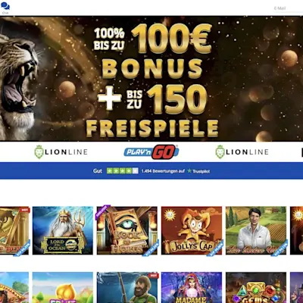Image resolution: width=303 pixels, height=303 pixels.
Task: Open the Gems game thumbnail
Action: (256, 287)
